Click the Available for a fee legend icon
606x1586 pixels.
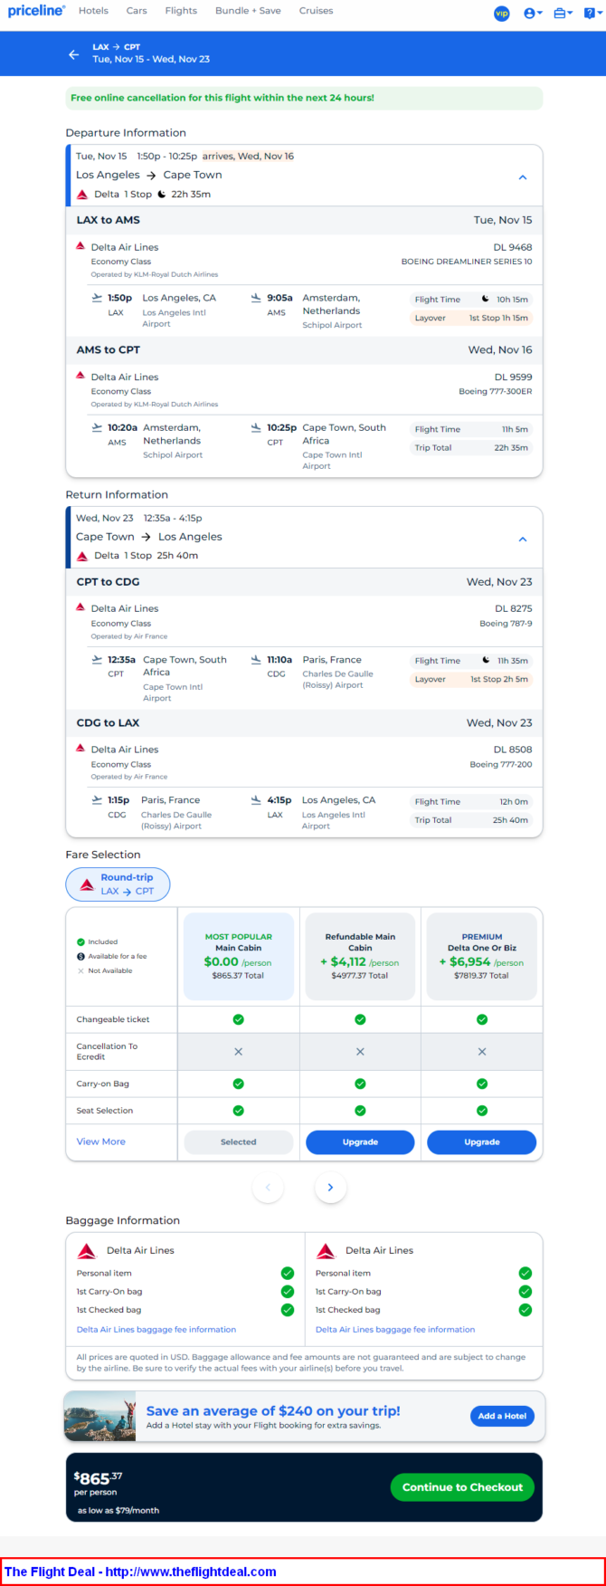(x=80, y=956)
